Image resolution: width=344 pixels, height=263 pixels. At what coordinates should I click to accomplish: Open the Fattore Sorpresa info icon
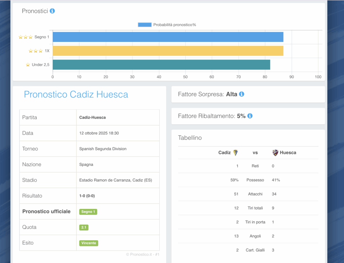(241, 94)
